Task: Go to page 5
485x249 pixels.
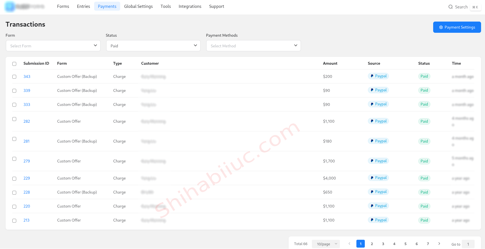Action: click(x=405, y=244)
